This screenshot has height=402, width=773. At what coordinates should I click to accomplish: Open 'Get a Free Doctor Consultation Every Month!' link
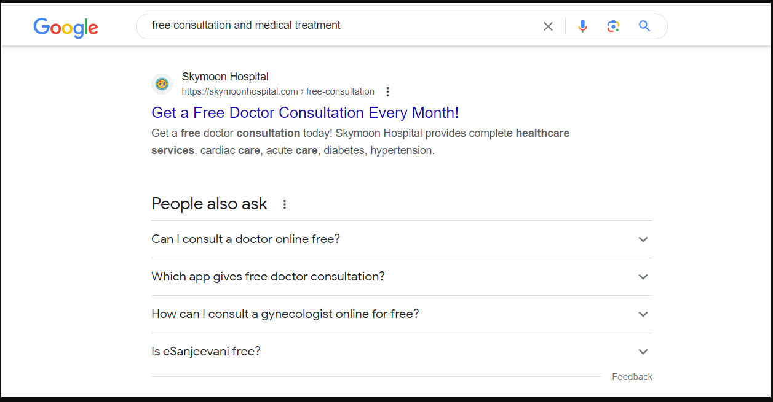pos(305,113)
